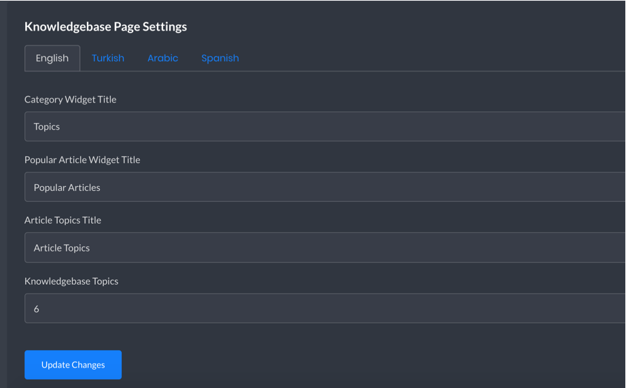Focus the Popular Article Widget Title field

point(325,188)
